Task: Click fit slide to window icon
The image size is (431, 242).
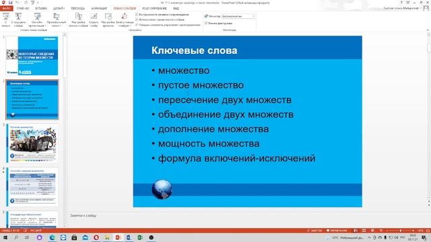Action: 428,231
